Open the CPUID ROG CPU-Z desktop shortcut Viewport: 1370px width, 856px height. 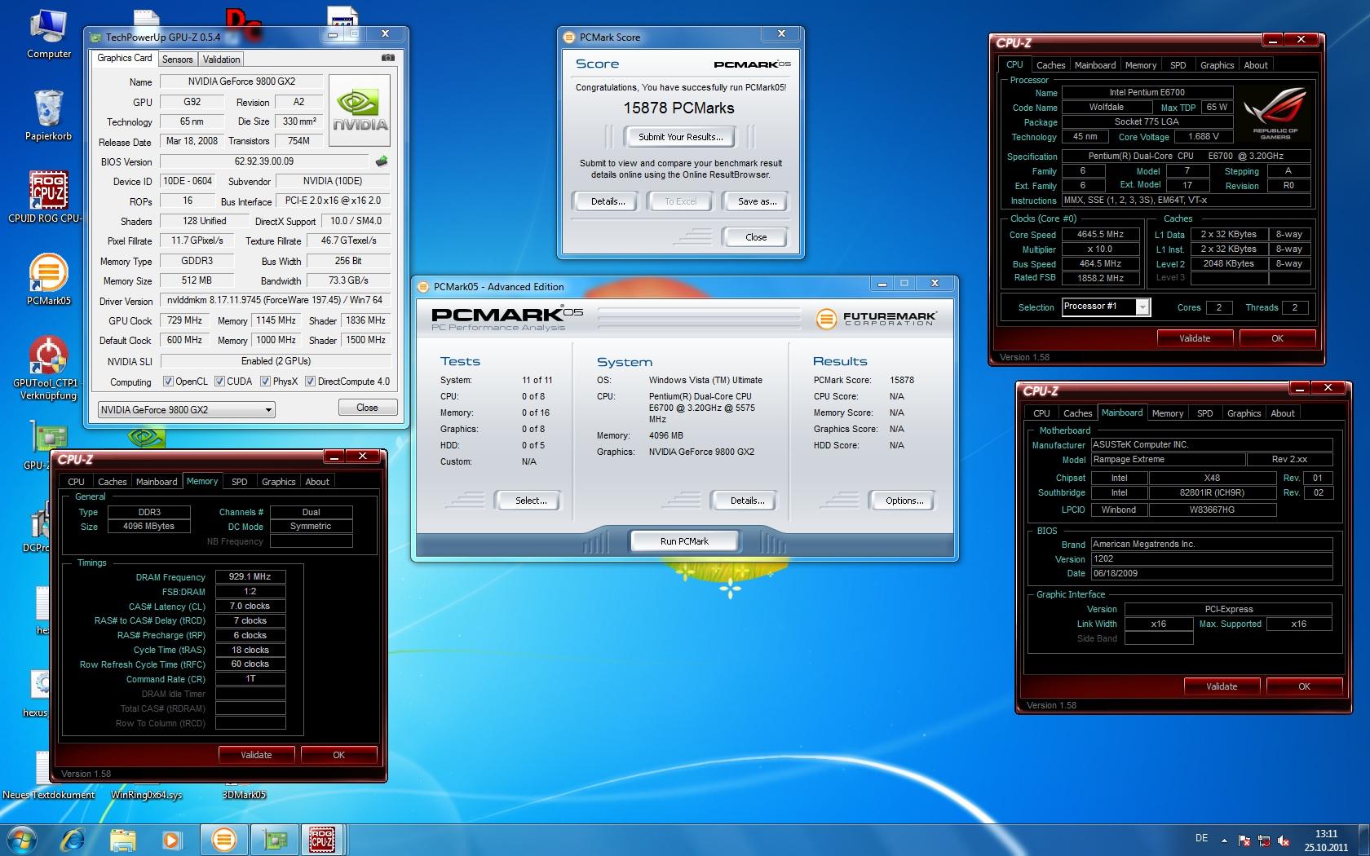point(48,196)
